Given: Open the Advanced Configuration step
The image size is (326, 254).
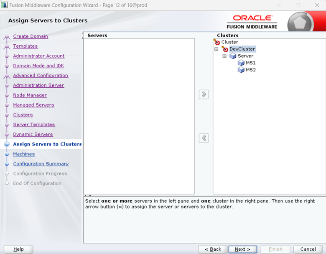Looking at the screenshot, I should 41,76.
